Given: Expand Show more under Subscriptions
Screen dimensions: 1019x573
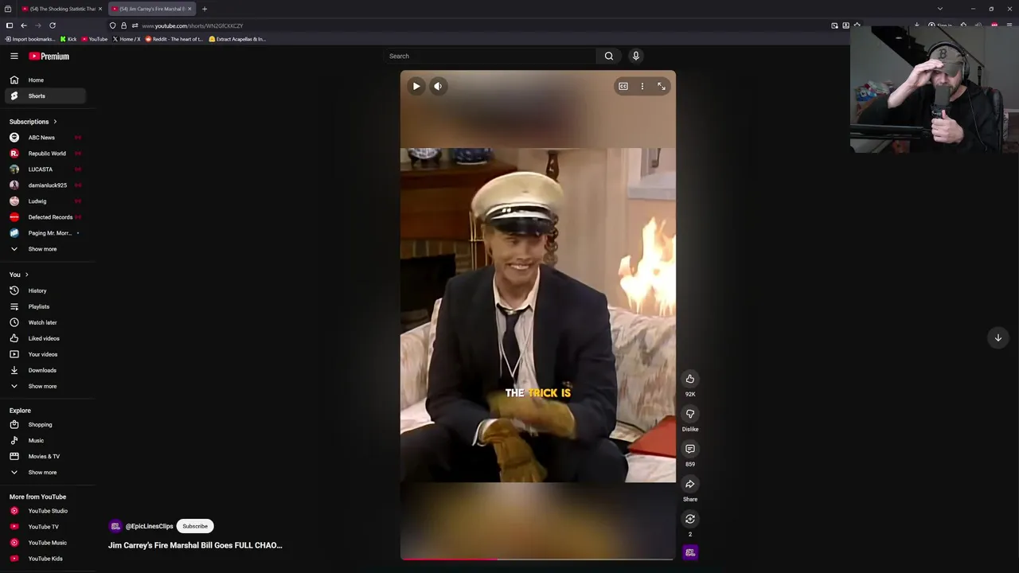Looking at the screenshot, I should coord(46,249).
